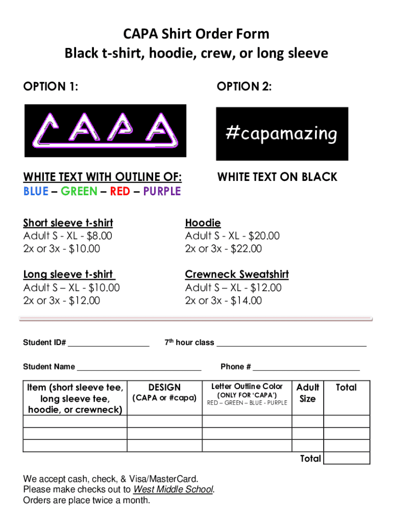
Task: Click the Hoodie underlined heading
Action: tap(203, 223)
